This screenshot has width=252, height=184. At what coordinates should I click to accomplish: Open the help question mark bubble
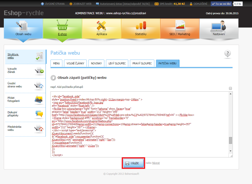pyautogui.click(x=228, y=54)
